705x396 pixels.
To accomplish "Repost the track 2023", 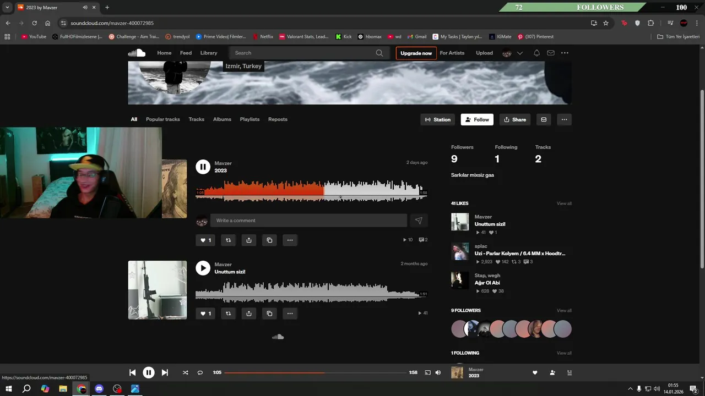I will pos(228,240).
